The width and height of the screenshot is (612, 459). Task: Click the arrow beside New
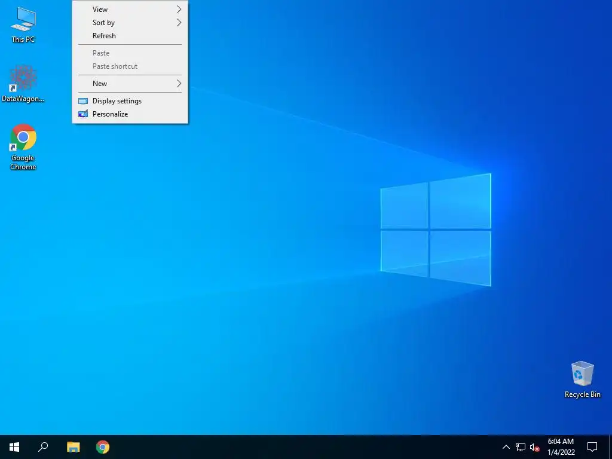[179, 84]
